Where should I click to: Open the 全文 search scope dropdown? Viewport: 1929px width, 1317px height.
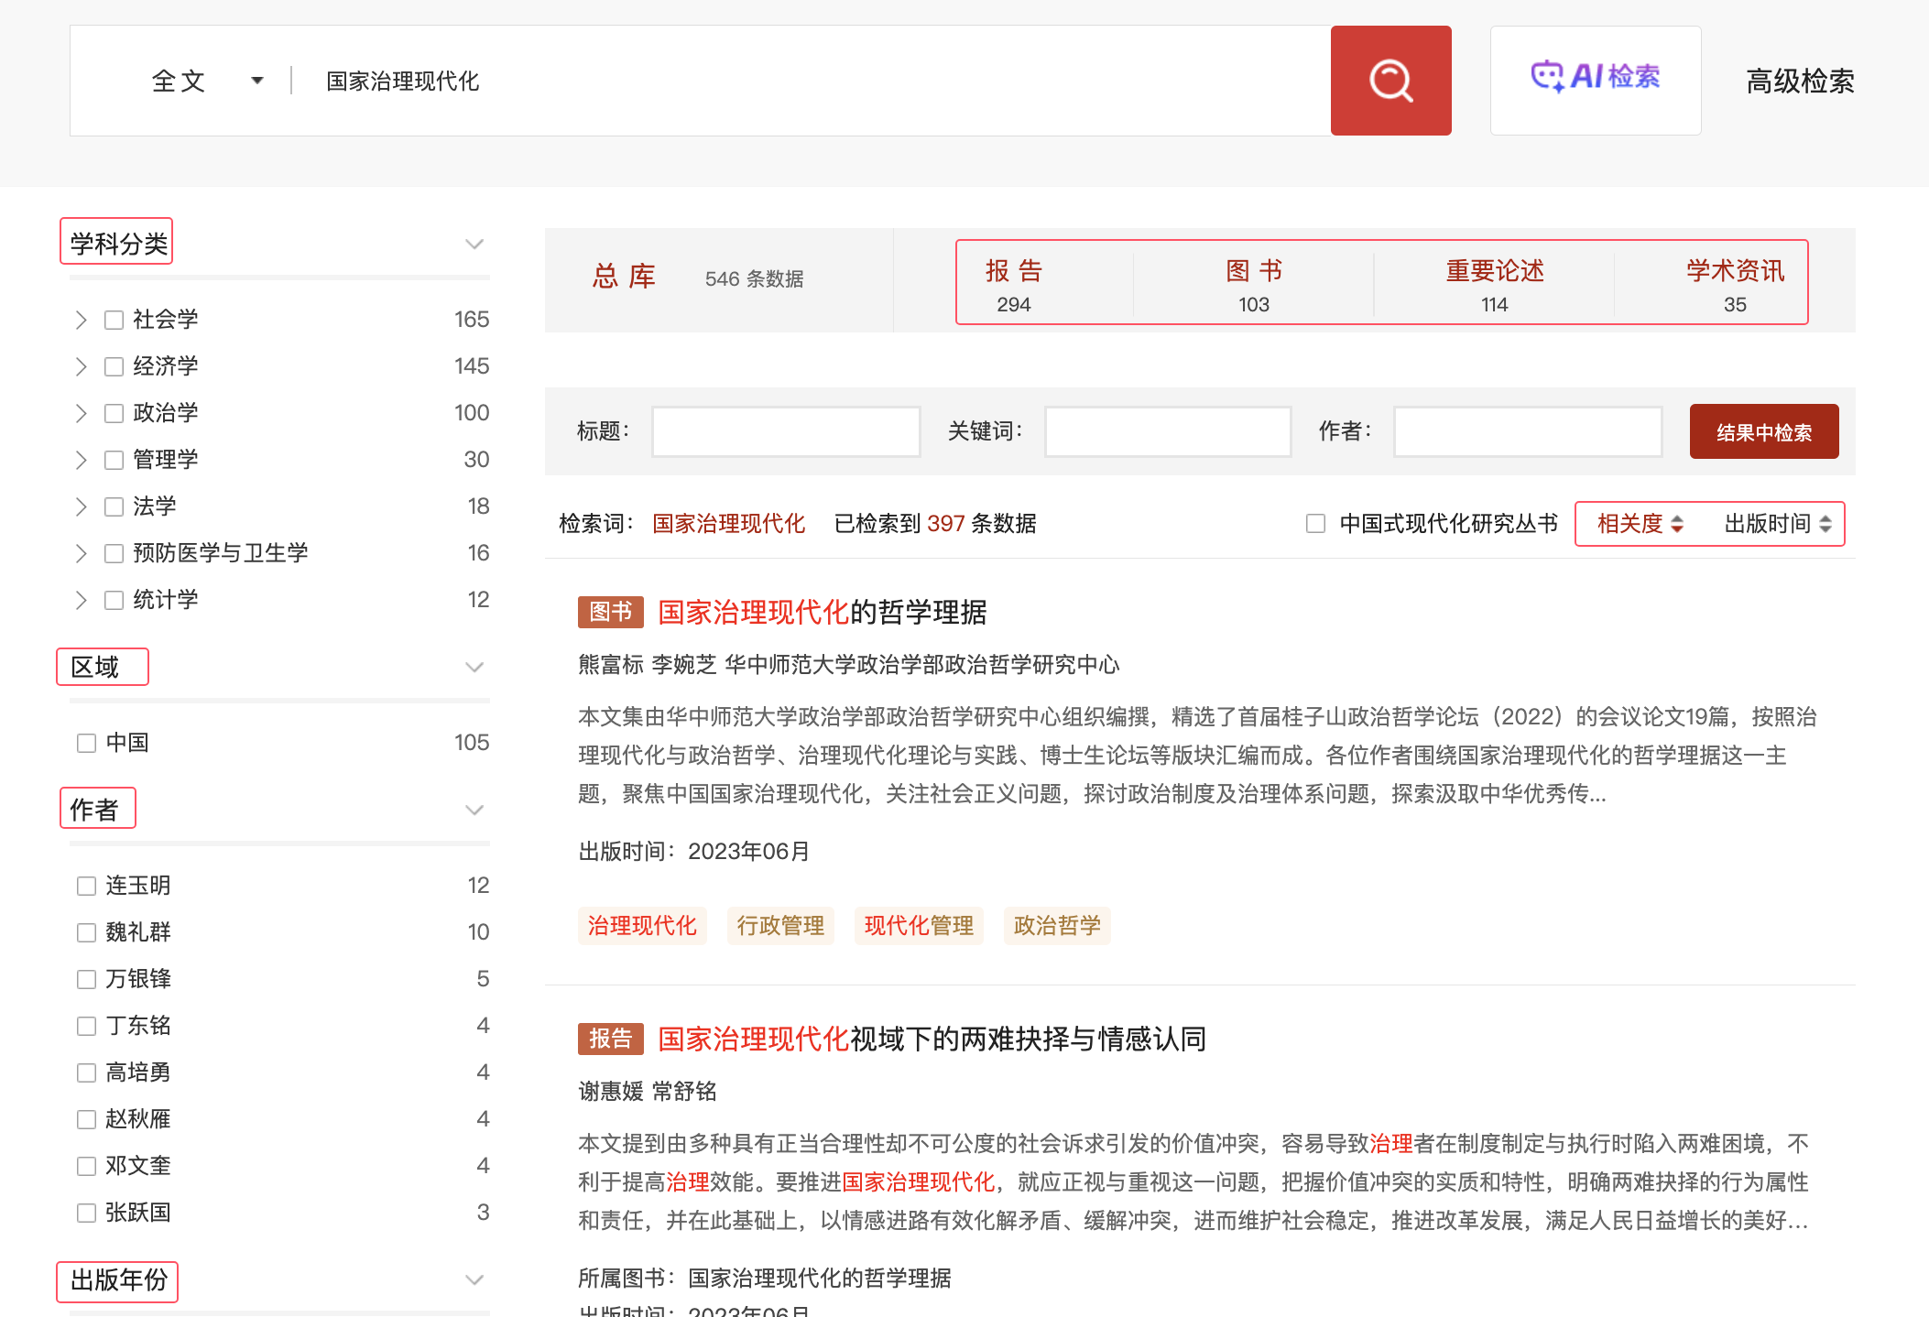207,81
